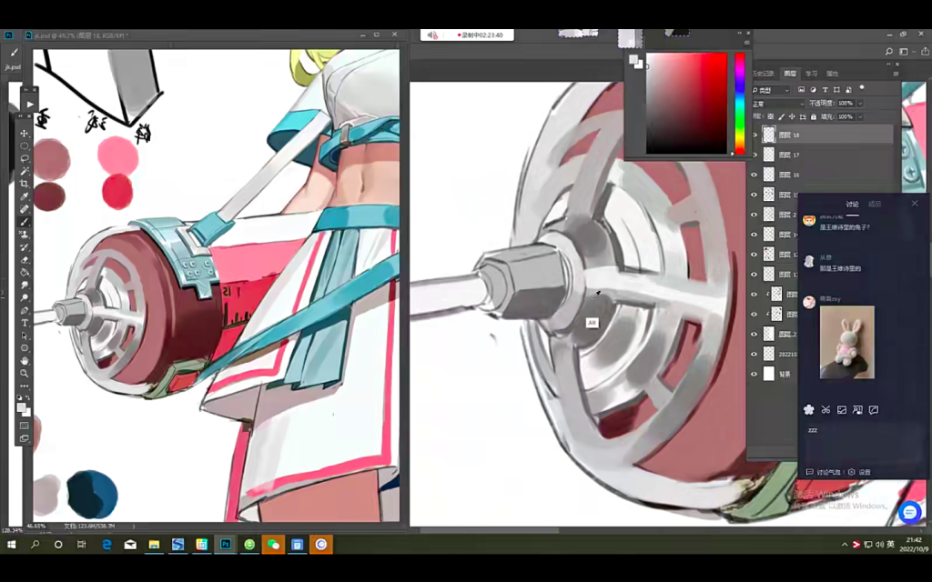
Task: Select the Type (T) tool
Action: [25, 323]
